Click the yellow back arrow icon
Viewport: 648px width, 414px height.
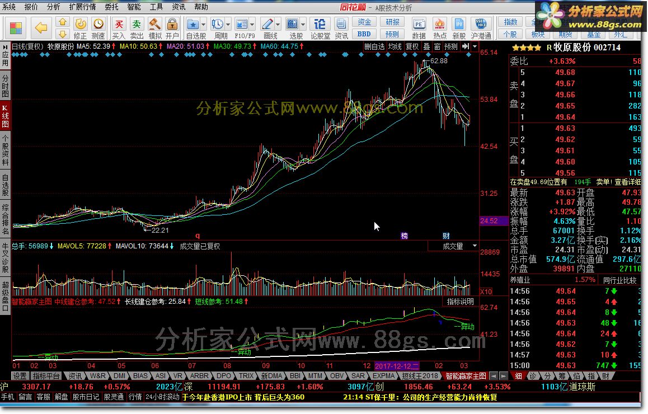click(x=41, y=28)
